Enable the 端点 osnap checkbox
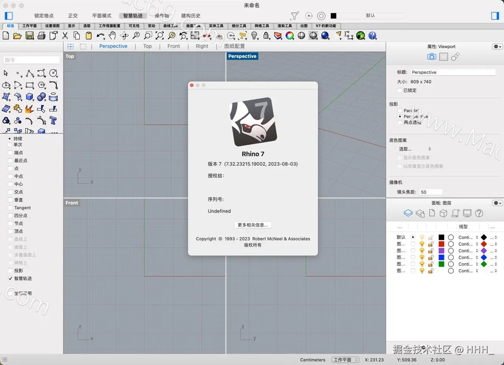 point(11,153)
